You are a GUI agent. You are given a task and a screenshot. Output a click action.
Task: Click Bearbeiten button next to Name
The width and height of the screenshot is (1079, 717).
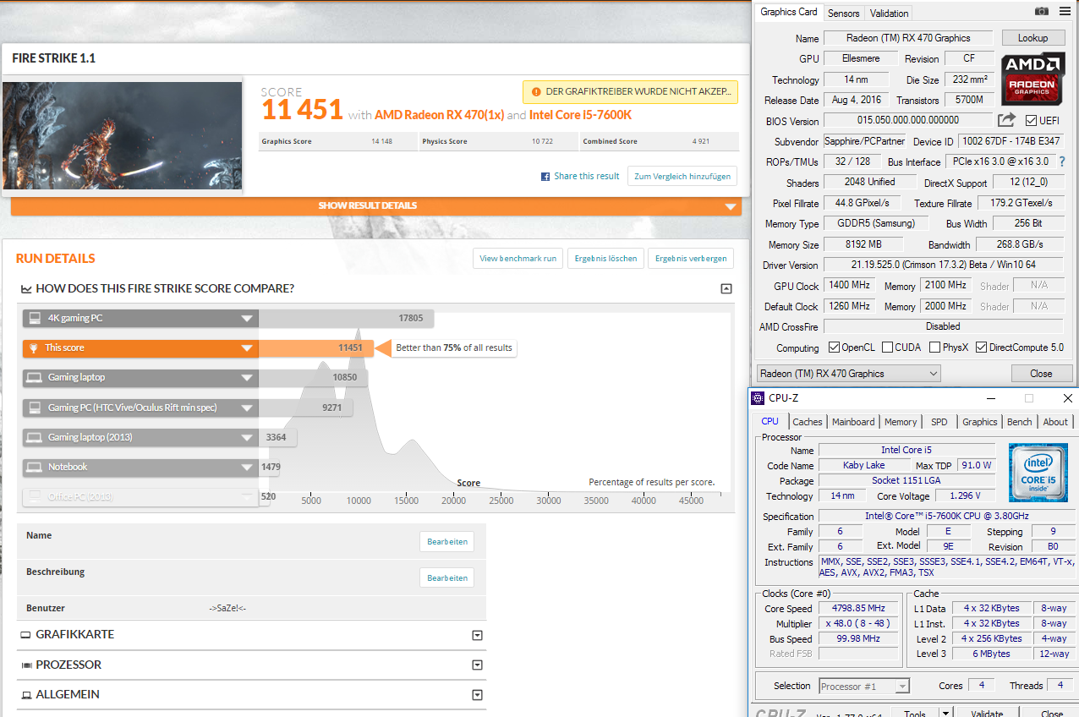click(x=447, y=542)
